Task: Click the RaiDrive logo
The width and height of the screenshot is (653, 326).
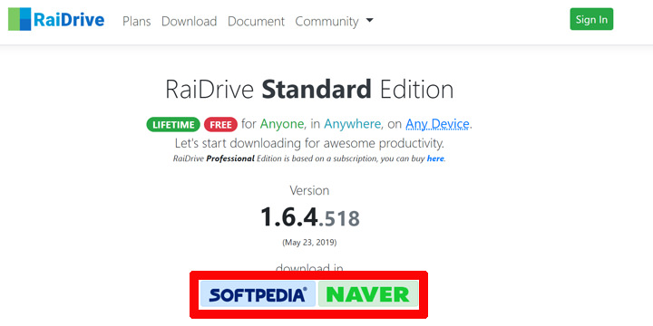Action: pyautogui.click(x=56, y=19)
